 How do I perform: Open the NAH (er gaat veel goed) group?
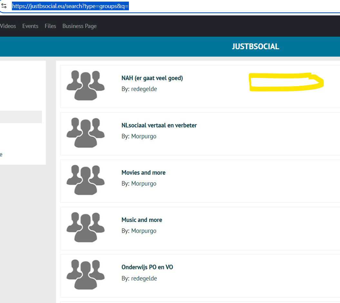coord(152,78)
